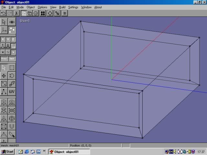Click the scissors cut icon
207x155 pixels.
click(16, 13)
